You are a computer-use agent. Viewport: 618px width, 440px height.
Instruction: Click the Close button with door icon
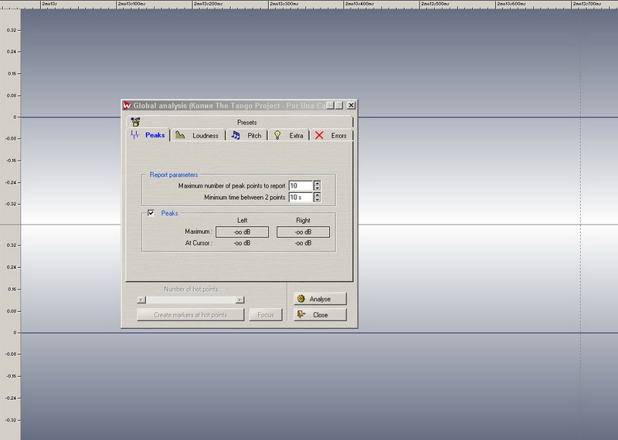pos(320,315)
